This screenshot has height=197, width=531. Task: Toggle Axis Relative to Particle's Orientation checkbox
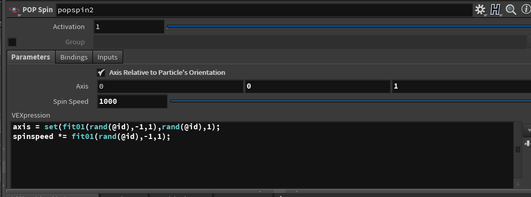[x=101, y=72]
